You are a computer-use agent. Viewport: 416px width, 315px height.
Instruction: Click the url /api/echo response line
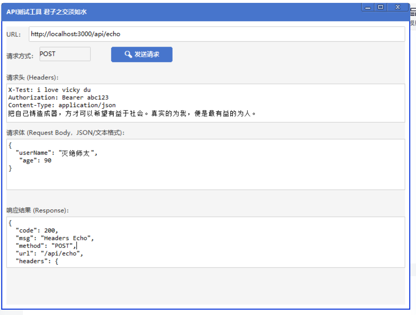[x=49, y=254]
